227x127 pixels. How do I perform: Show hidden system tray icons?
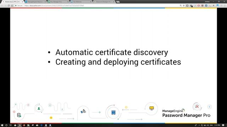point(199,125)
